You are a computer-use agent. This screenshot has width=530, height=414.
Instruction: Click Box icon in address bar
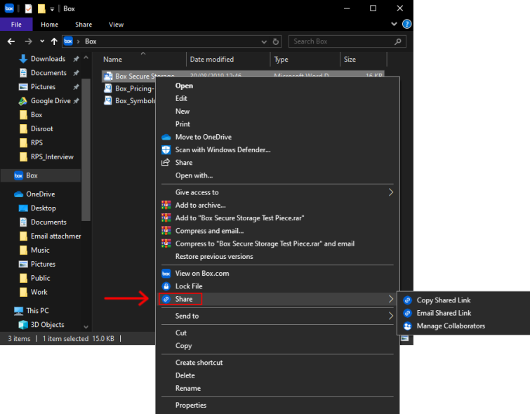tap(68, 41)
